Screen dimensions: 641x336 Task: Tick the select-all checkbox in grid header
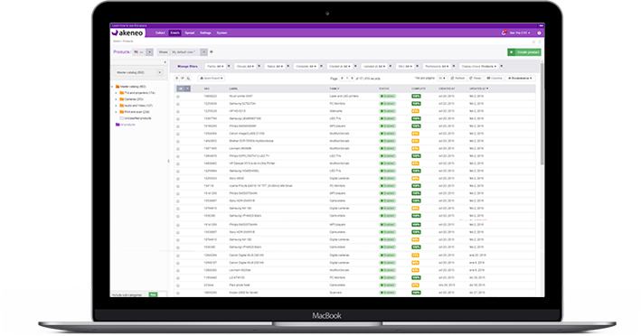(x=180, y=89)
